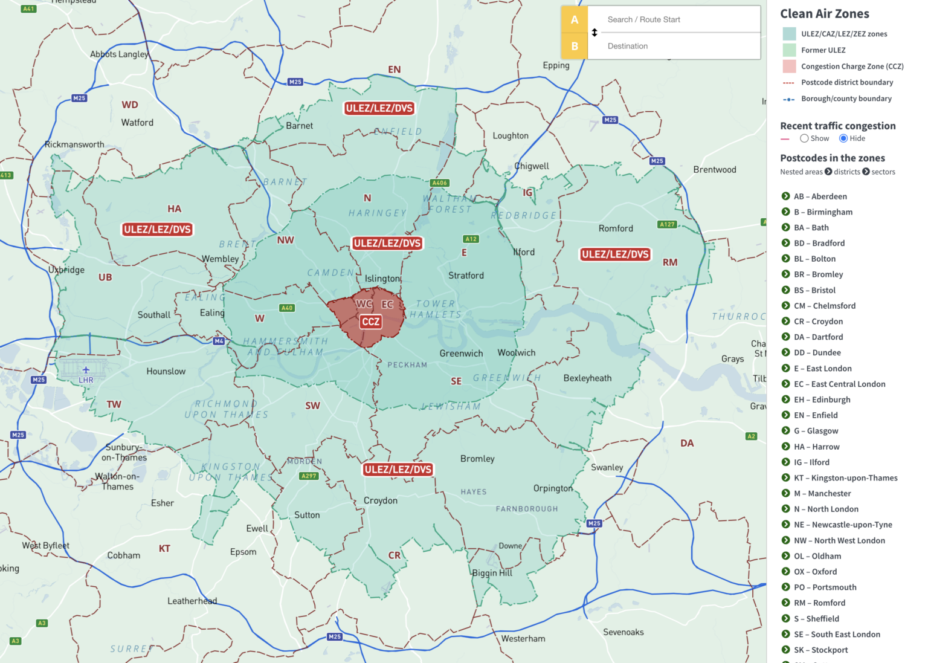Click the pink Congestion Charge Zone legend swatch
The width and height of the screenshot is (928, 663).
[790, 66]
